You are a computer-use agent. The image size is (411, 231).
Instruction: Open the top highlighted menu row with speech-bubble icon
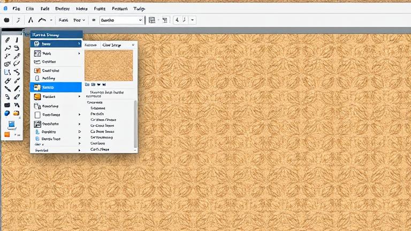tap(56, 44)
